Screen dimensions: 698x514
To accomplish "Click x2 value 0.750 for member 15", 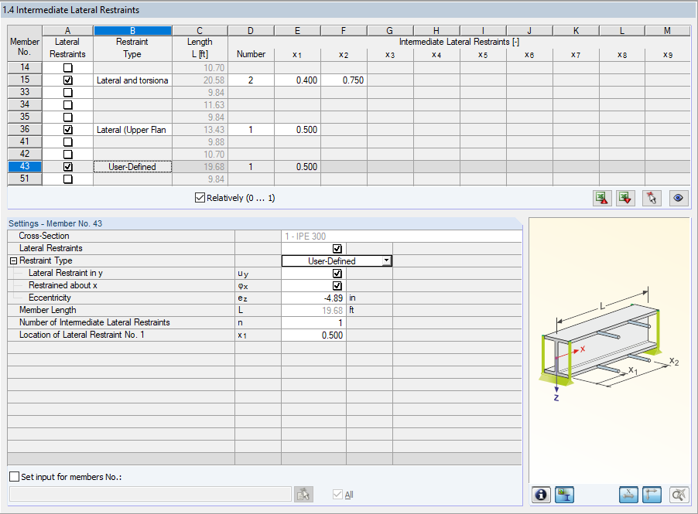I will pyautogui.click(x=344, y=80).
